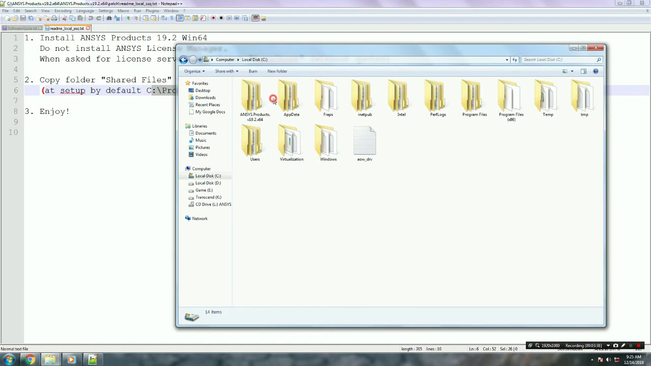Viewport: 651px width, 366px height.
Task: Open the PerfLogs folder
Action: (x=438, y=99)
